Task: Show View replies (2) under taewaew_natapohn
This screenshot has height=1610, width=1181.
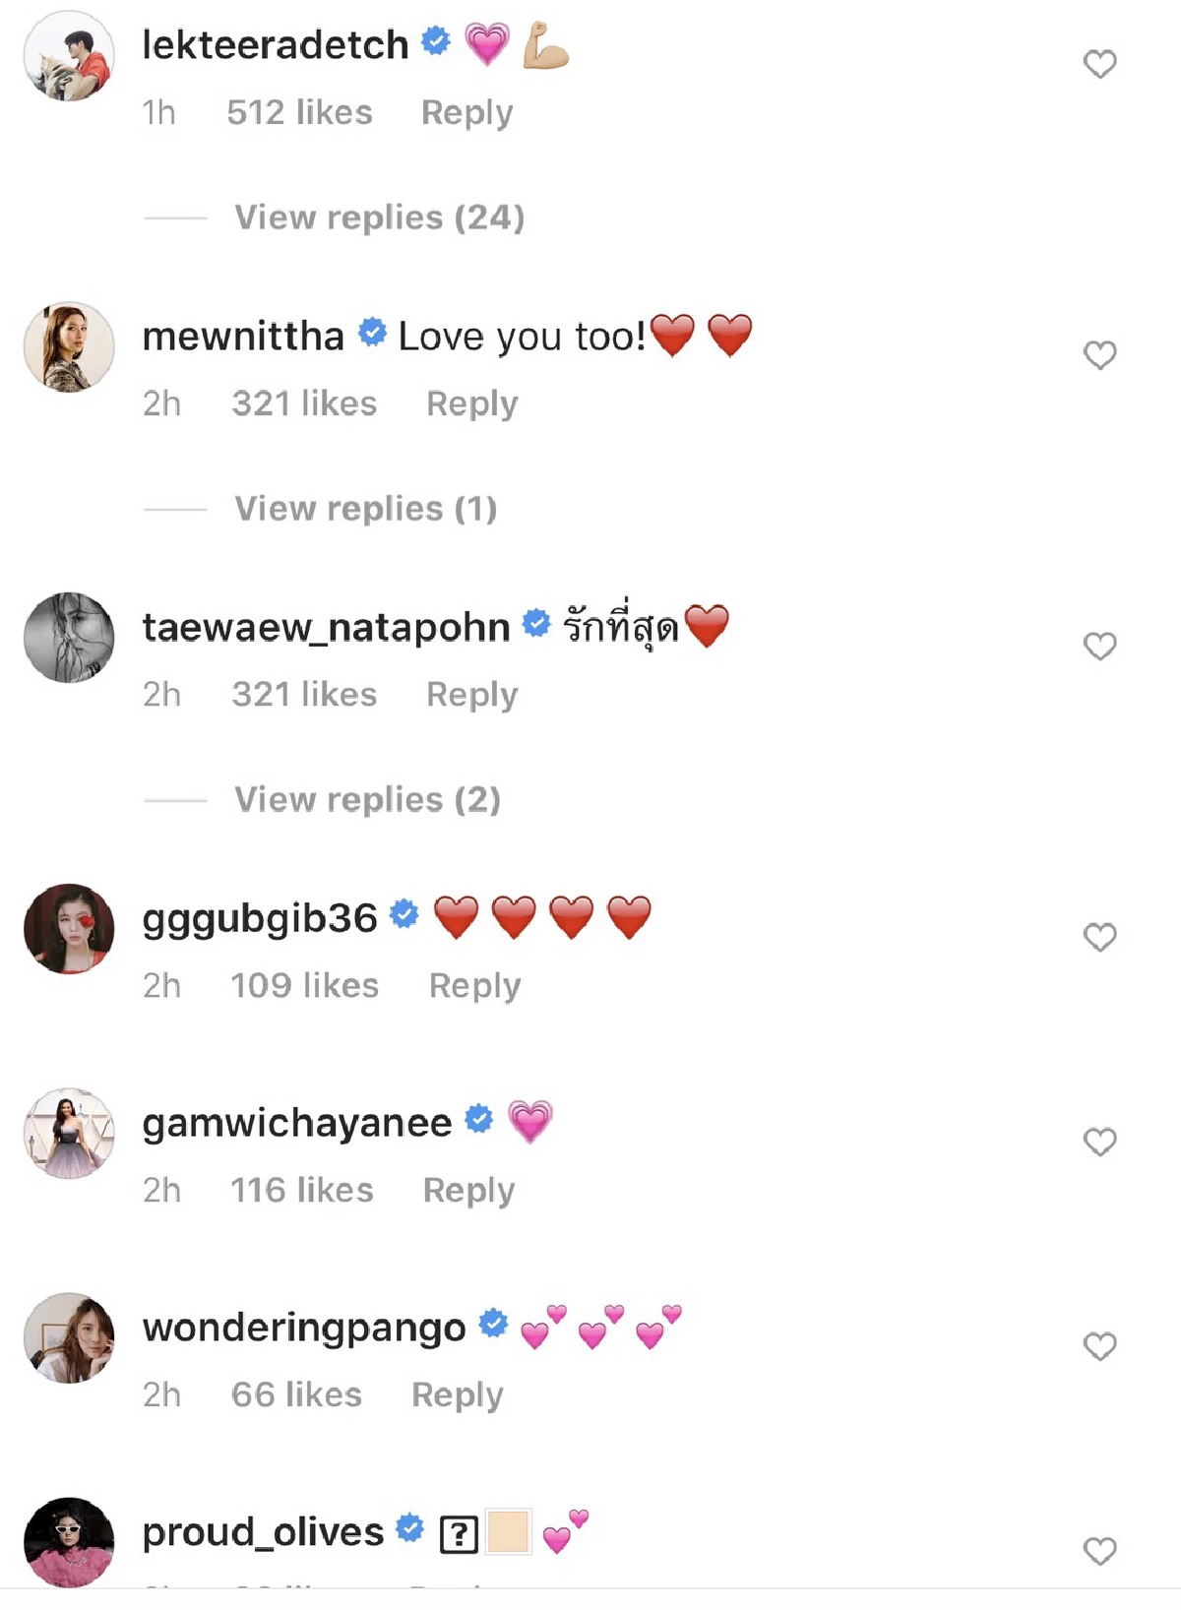Action: pyautogui.click(x=367, y=799)
